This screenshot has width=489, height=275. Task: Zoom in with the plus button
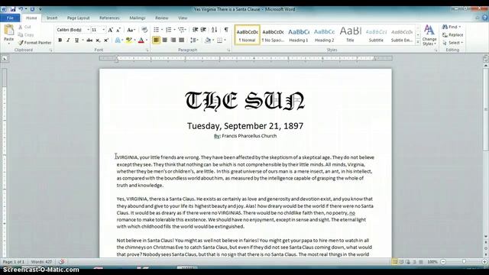[484, 262]
